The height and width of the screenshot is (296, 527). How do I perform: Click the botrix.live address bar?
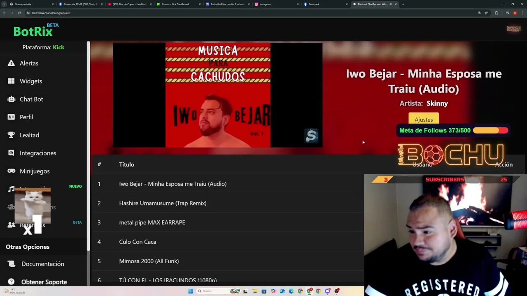[x=247, y=13]
